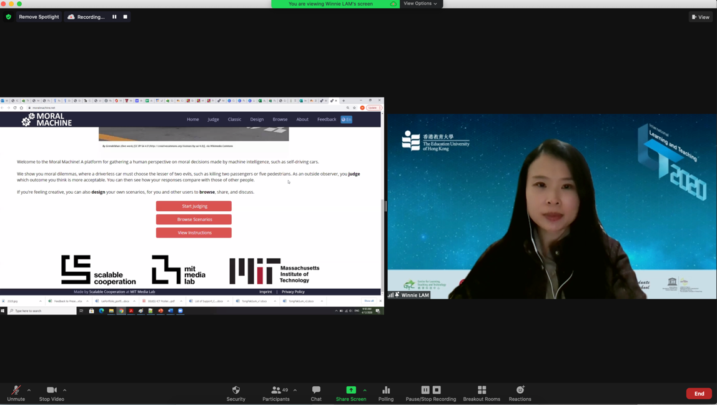Bookmark the page with the star icon
This screenshot has height=405, width=717.
(354, 108)
